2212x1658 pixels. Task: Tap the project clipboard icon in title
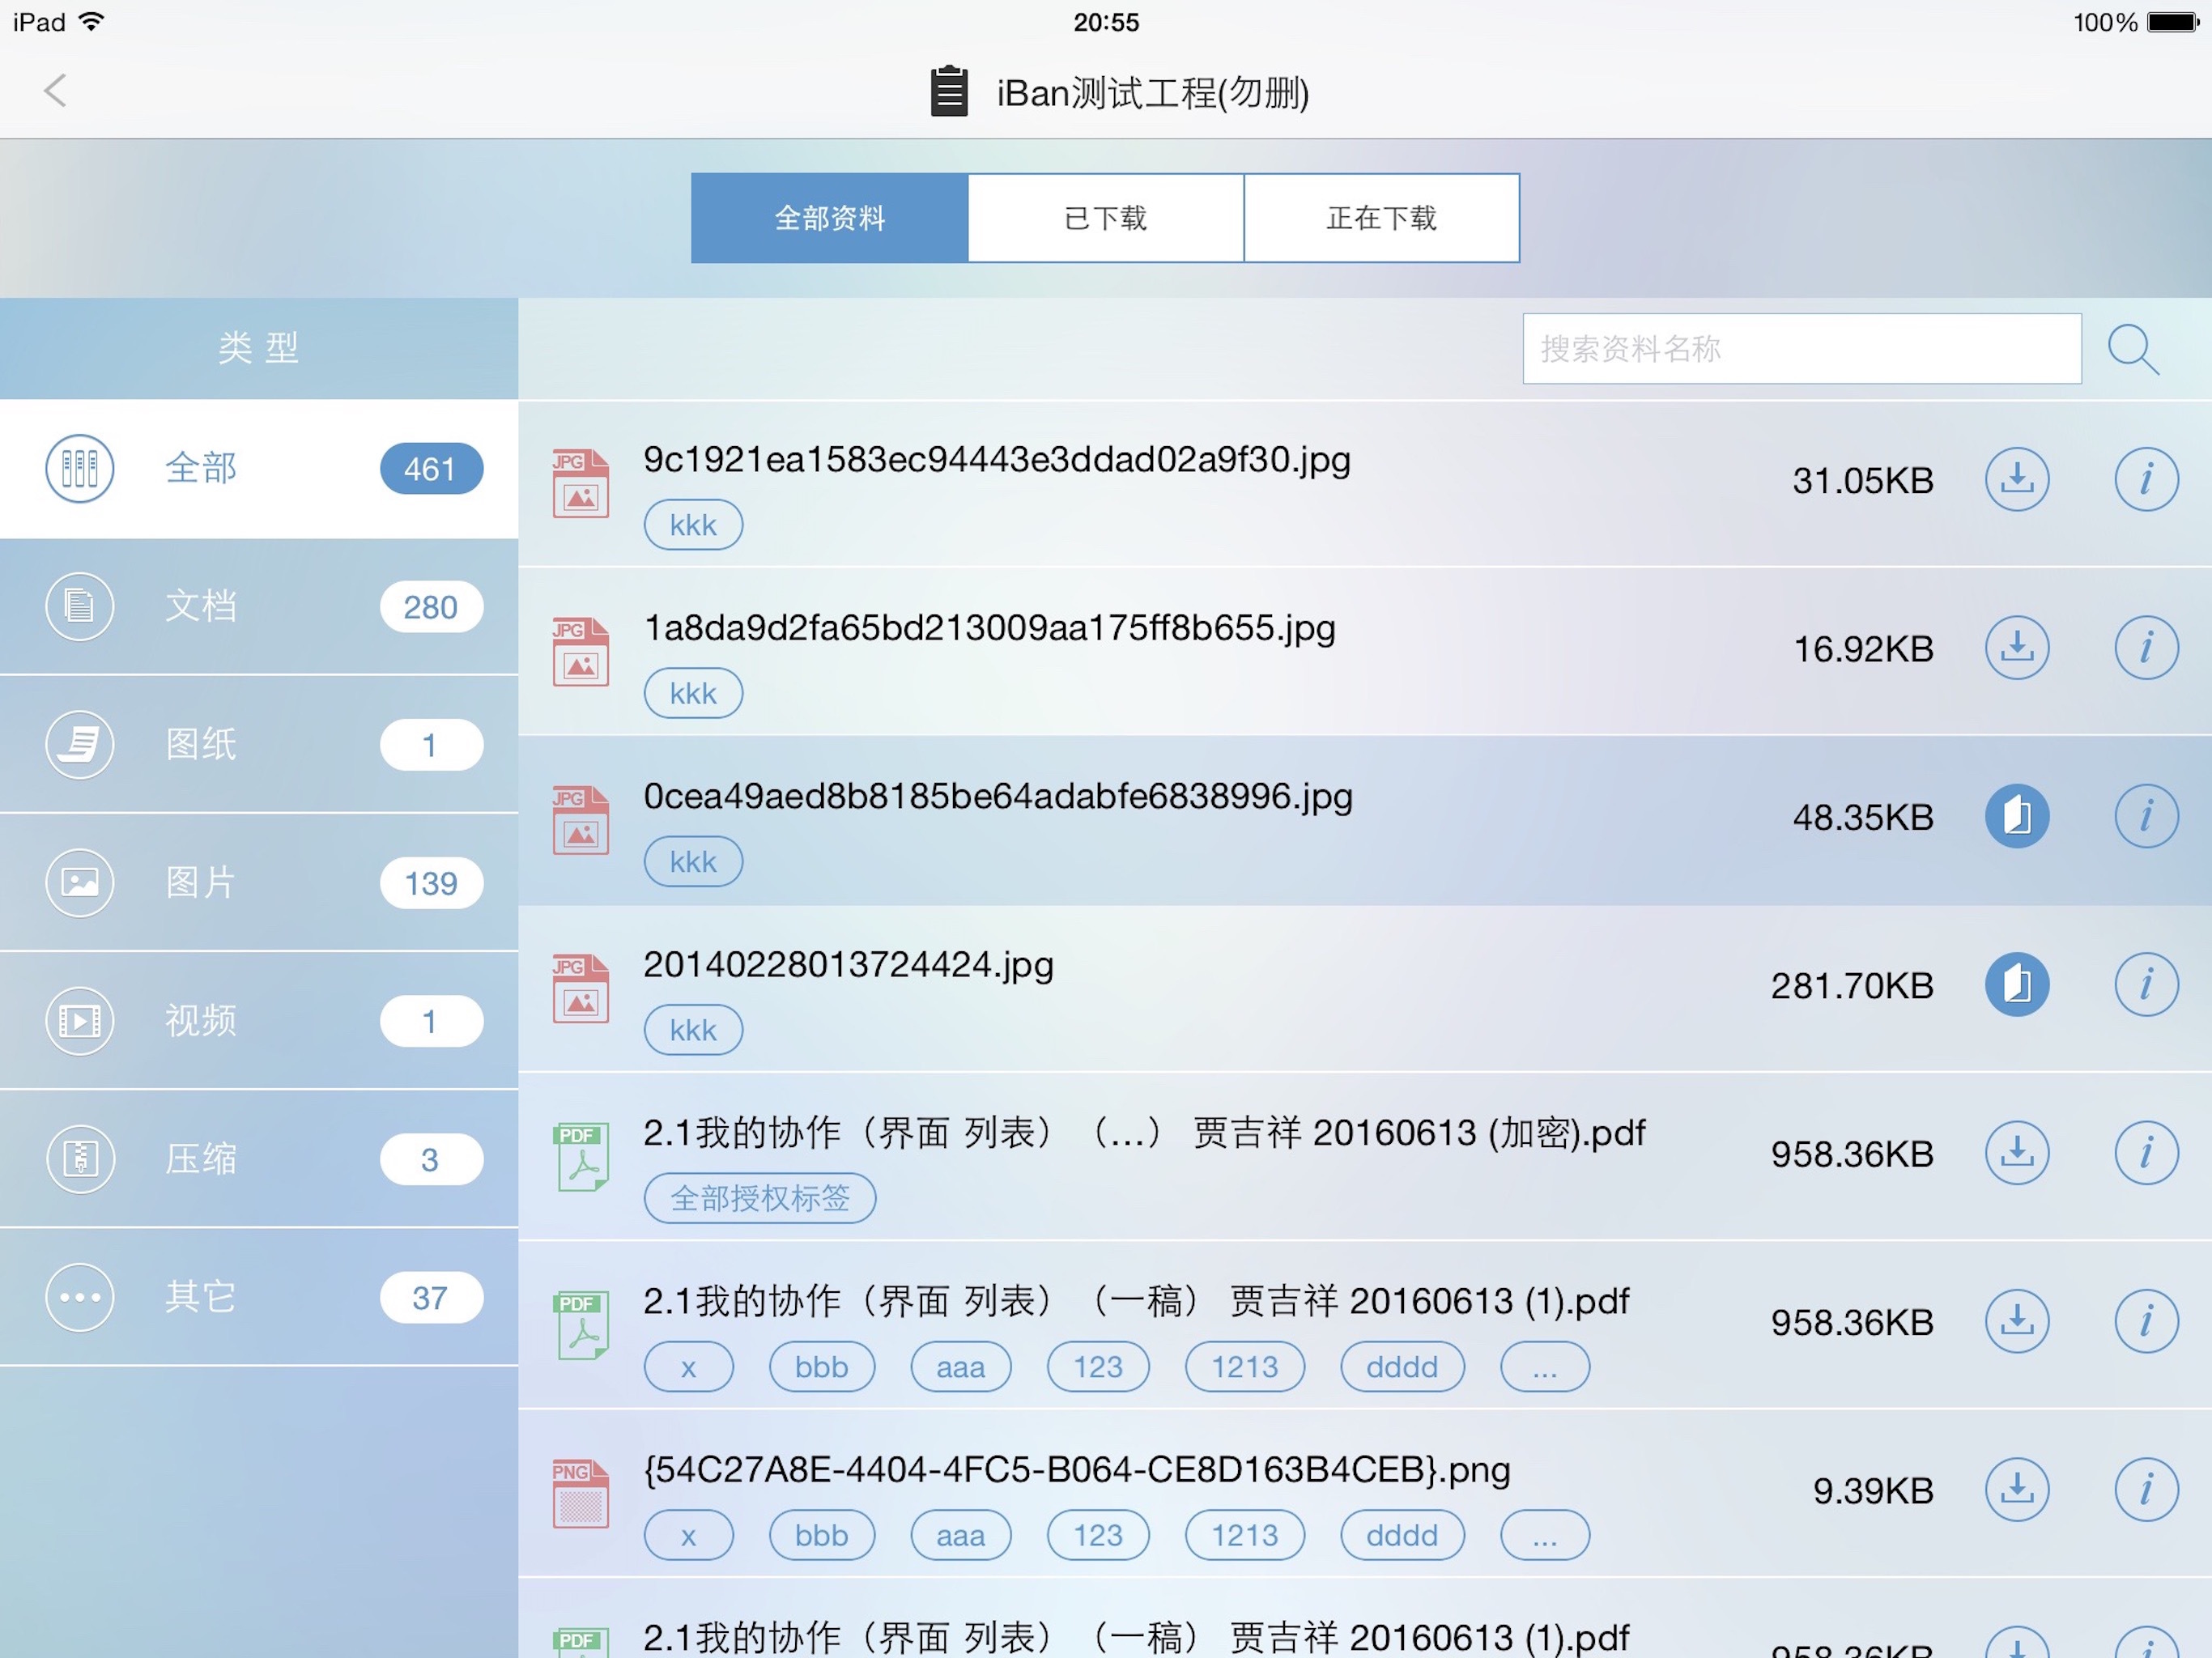[949, 91]
